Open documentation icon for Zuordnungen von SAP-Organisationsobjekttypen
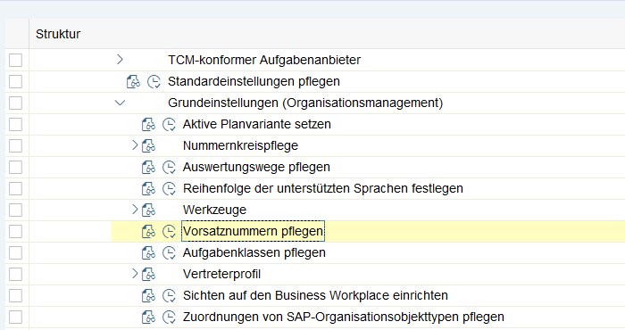This screenshot has height=330, width=625. [x=149, y=318]
